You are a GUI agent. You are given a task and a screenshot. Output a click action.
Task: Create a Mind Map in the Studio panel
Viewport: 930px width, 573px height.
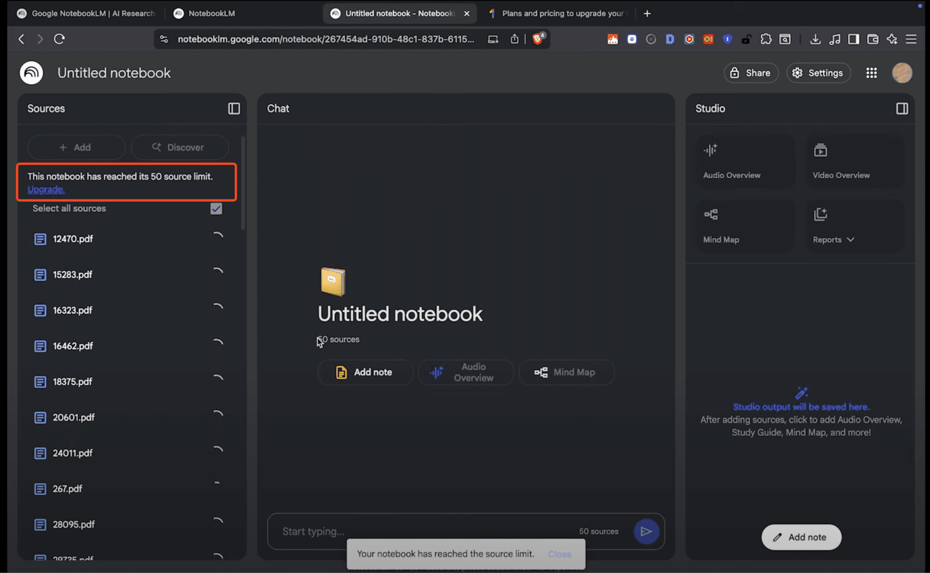(x=744, y=226)
